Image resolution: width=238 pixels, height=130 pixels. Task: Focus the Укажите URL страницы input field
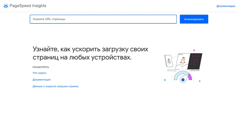(103, 19)
